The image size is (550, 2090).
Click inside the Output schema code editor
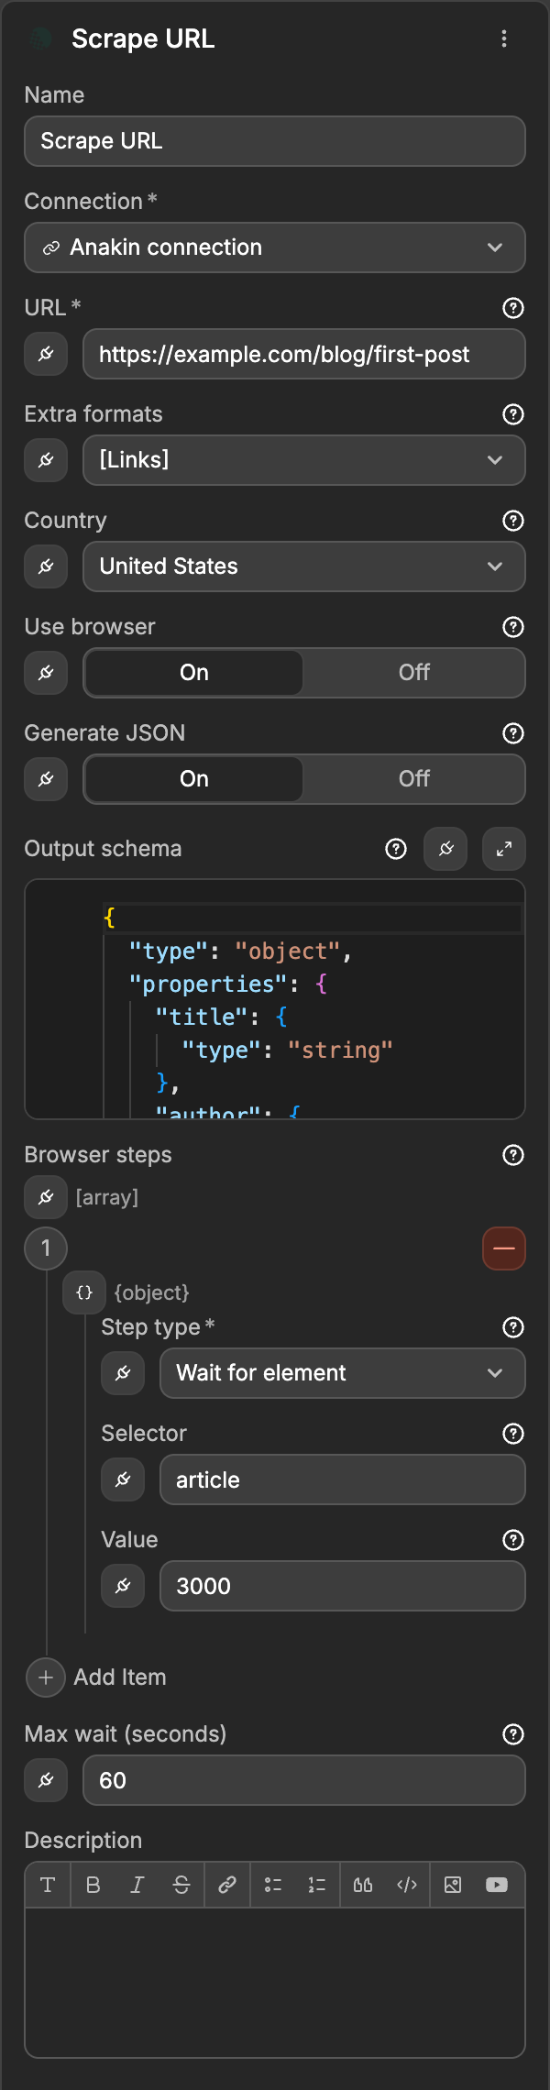coord(275,999)
